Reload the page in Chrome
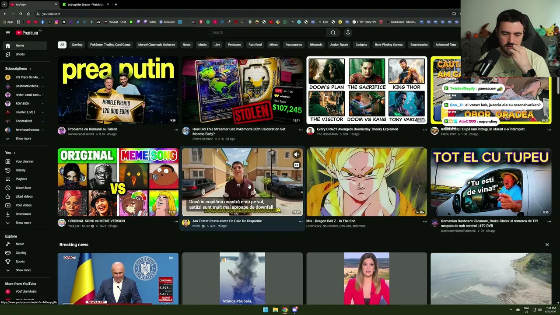 tap(21, 14)
